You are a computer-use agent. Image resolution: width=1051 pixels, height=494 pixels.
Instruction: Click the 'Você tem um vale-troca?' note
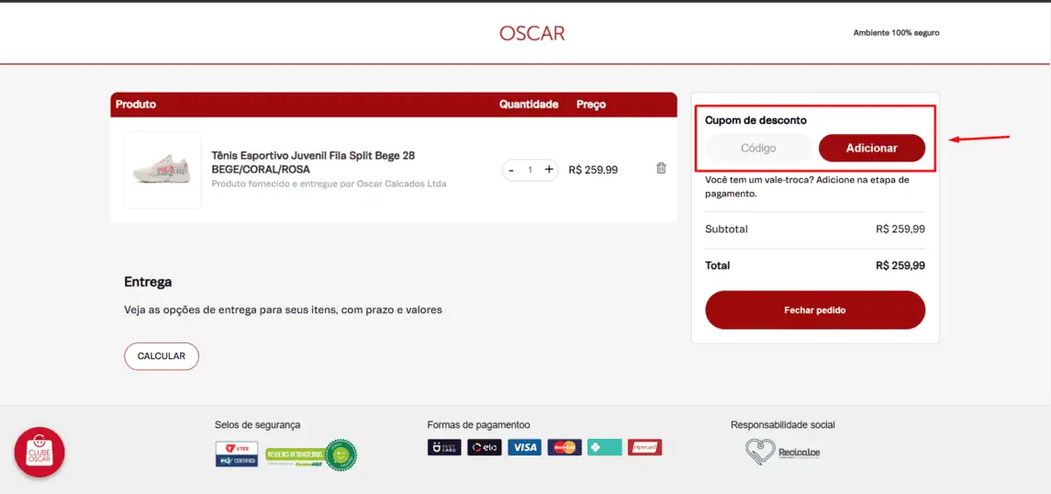[x=807, y=187]
